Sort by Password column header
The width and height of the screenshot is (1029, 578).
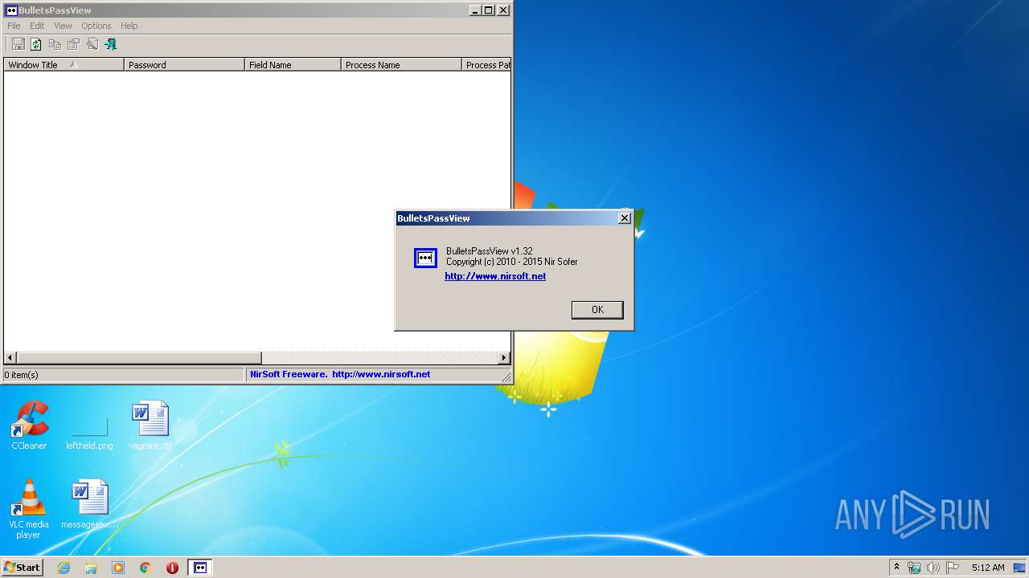tap(184, 65)
